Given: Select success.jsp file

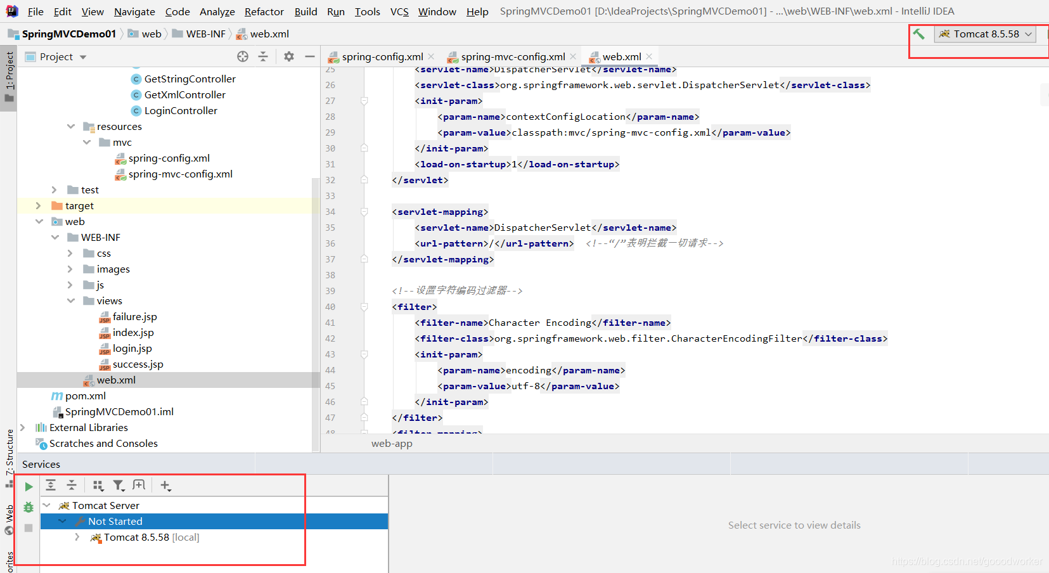Looking at the screenshot, I should point(138,364).
